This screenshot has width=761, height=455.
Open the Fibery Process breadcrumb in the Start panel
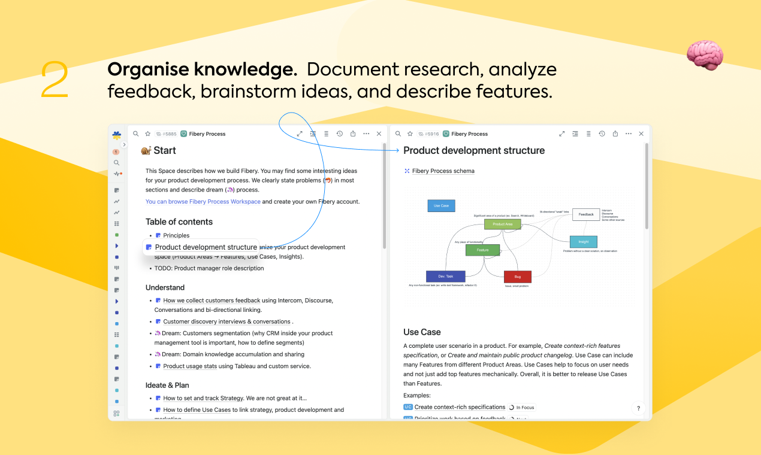(203, 134)
